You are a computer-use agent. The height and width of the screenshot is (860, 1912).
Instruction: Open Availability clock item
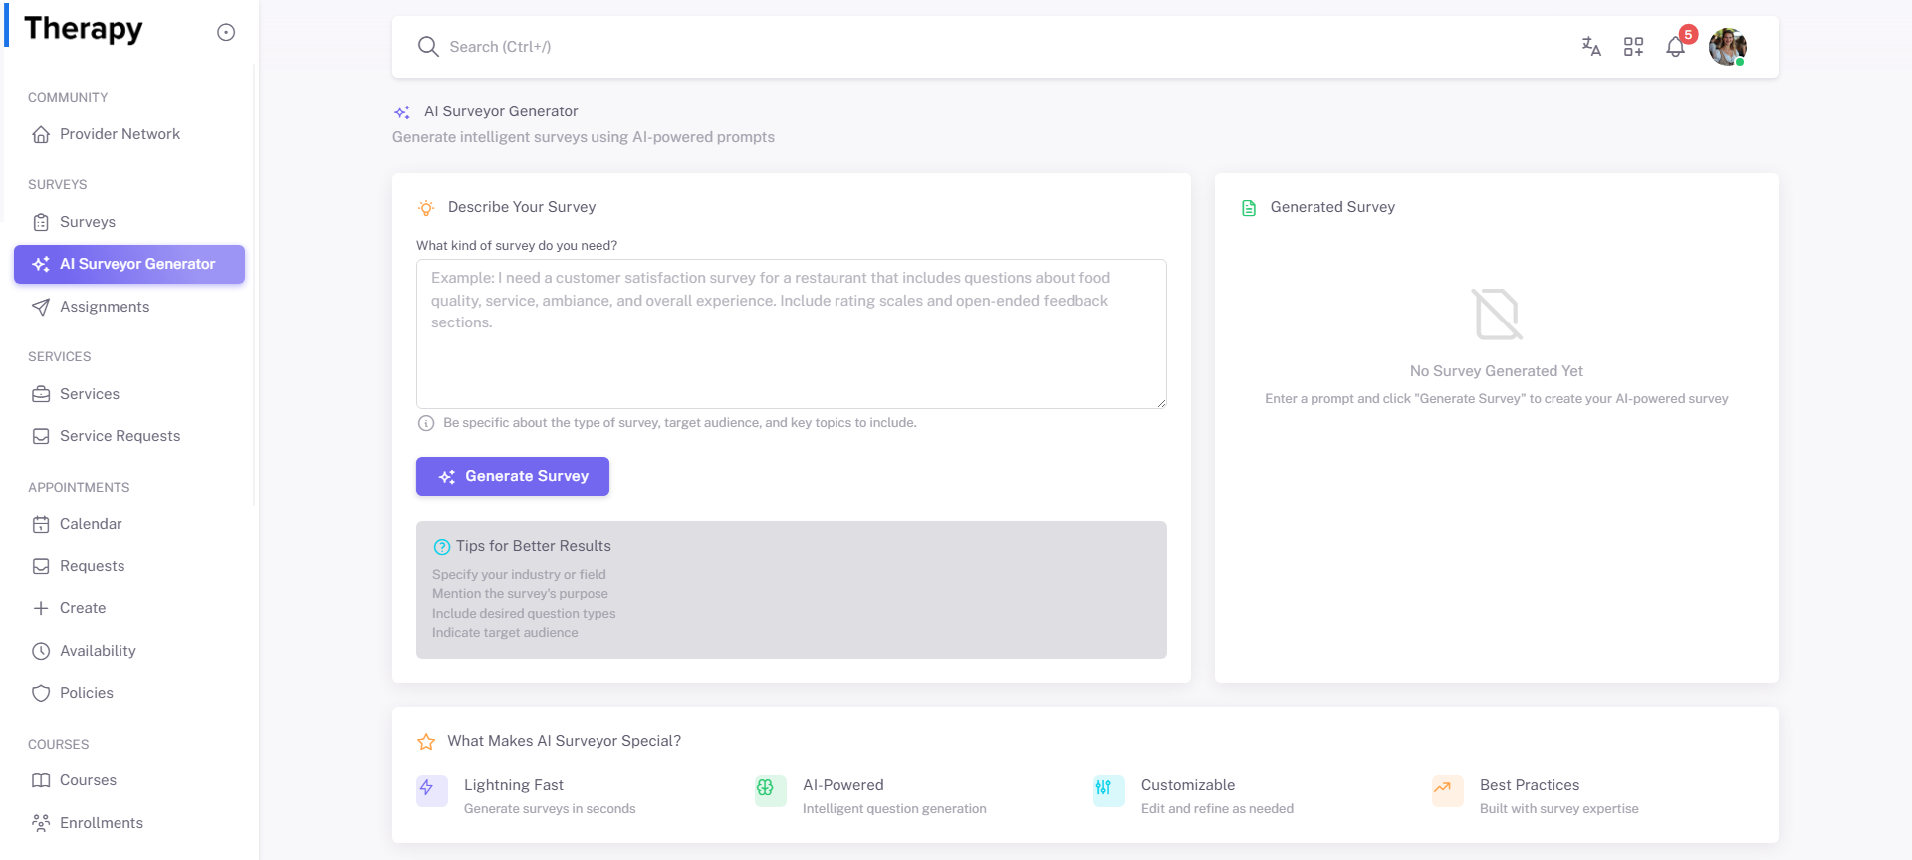[98, 651]
